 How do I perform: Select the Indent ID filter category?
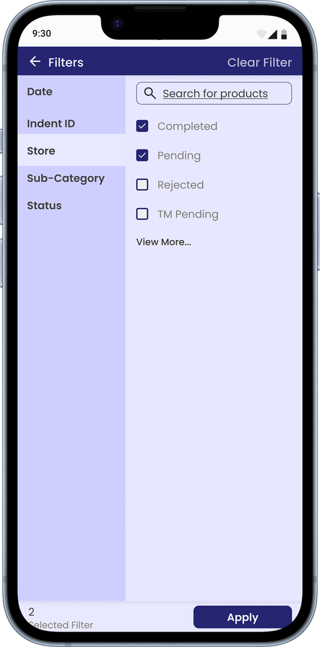coord(72,123)
